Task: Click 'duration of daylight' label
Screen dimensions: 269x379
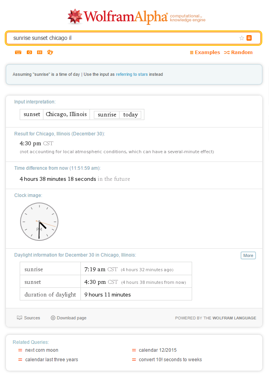Action: (50, 295)
